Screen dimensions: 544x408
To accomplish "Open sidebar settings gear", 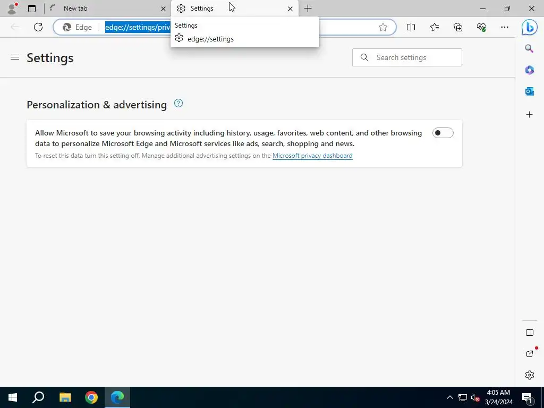I will click(530, 375).
